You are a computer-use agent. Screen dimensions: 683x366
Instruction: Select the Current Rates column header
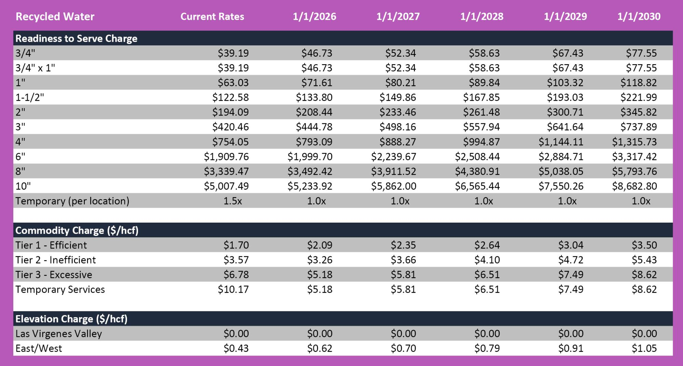[212, 16]
